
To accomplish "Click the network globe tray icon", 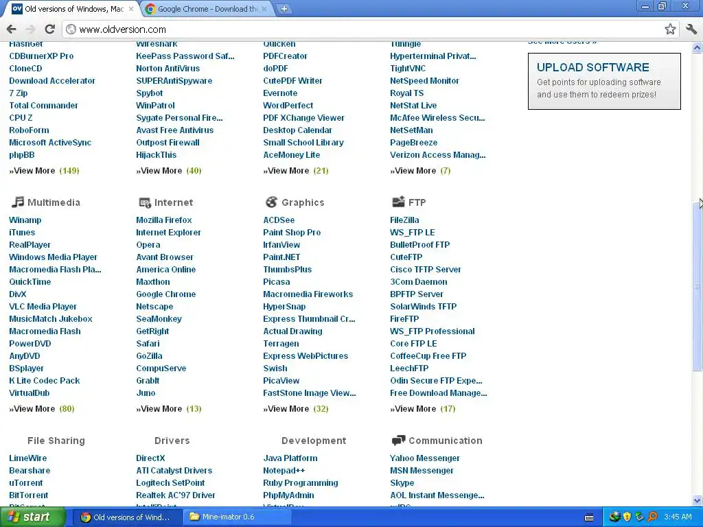I will (614, 517).
